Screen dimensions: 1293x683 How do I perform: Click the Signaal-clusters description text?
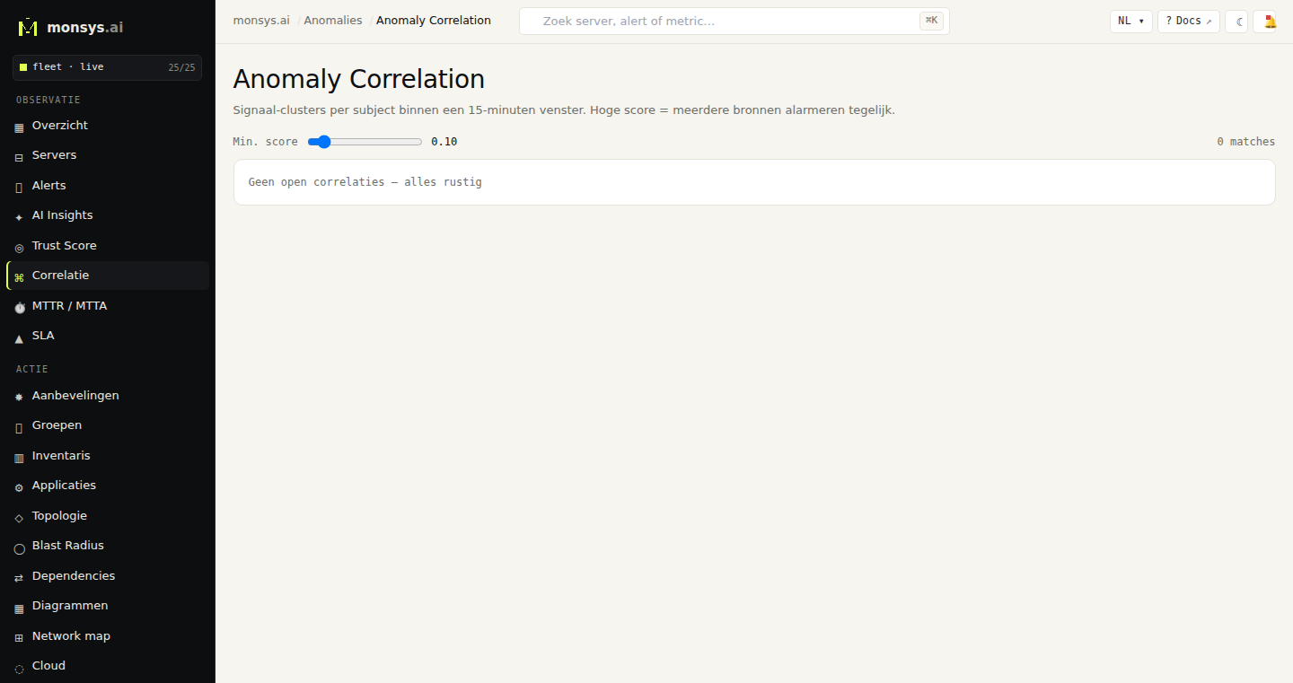[x=564, y=110]
